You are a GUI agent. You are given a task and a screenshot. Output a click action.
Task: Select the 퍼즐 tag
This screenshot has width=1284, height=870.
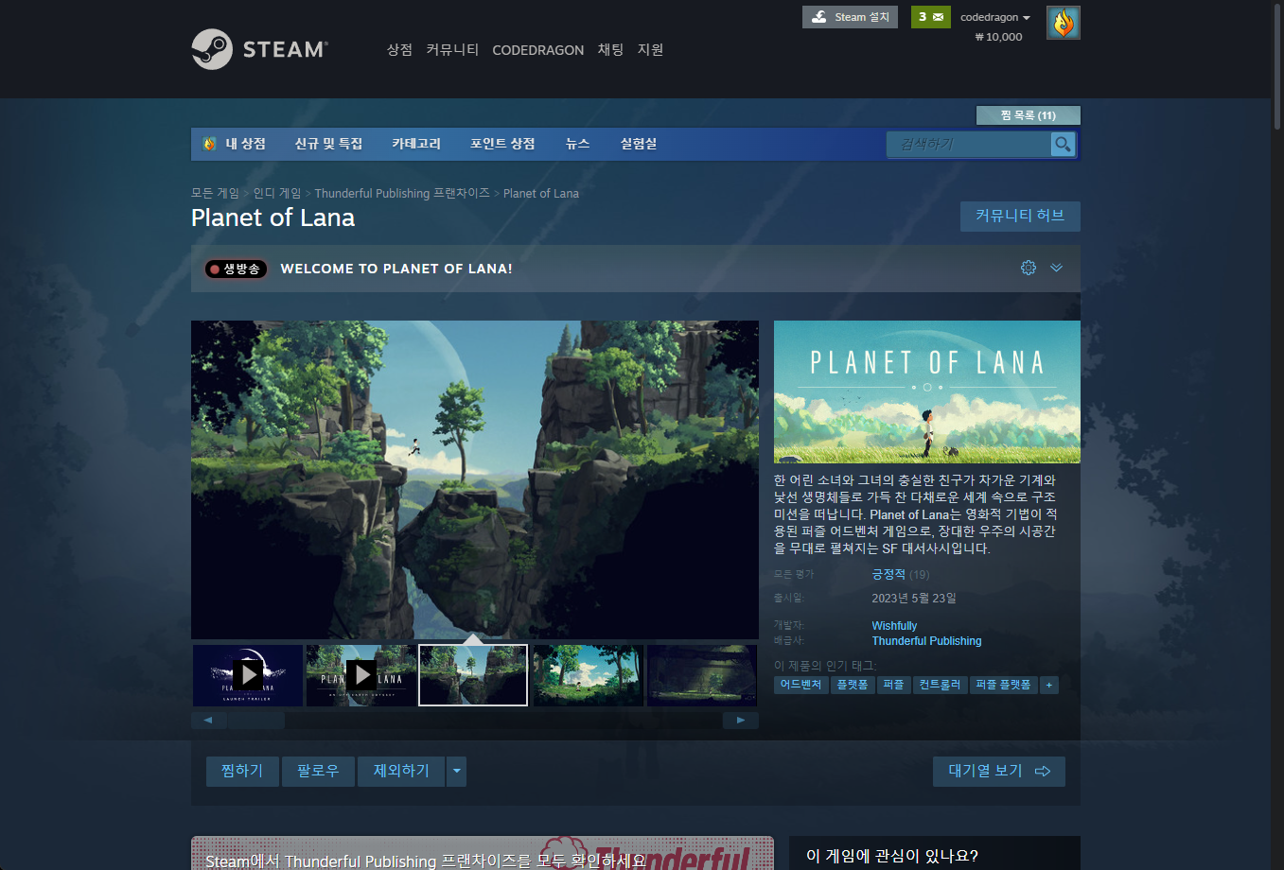coord(894,685)
